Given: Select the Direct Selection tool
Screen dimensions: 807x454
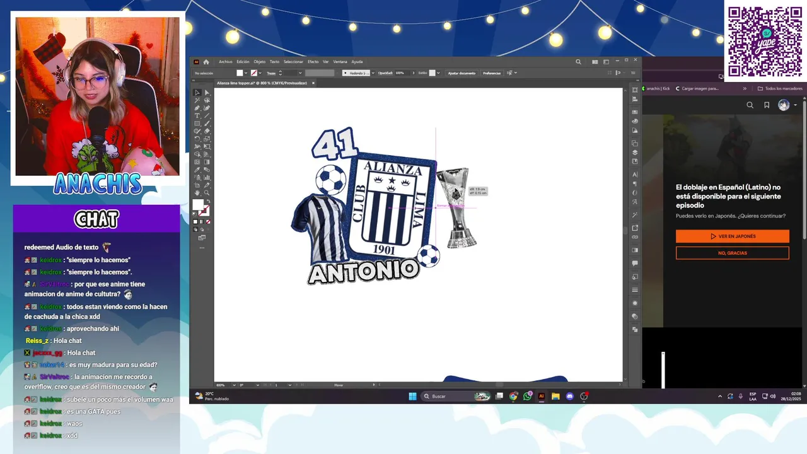Looking at the screenshot, I should pyautogui.click(x=207, y=93).
